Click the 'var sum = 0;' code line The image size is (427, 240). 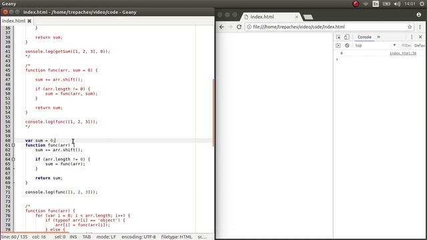(x=40, y=141)
